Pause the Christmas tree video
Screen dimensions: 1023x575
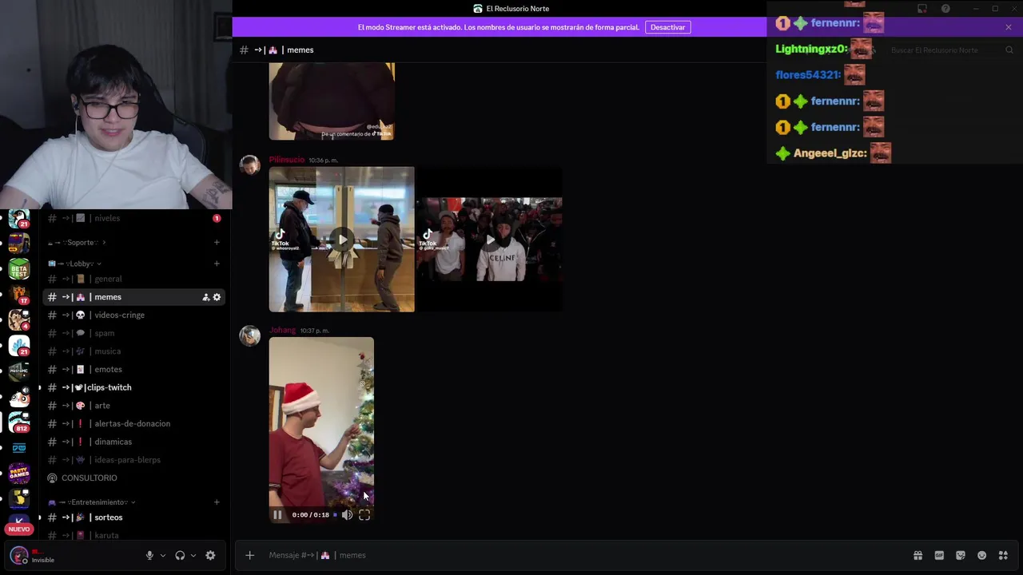pos(277,515)
